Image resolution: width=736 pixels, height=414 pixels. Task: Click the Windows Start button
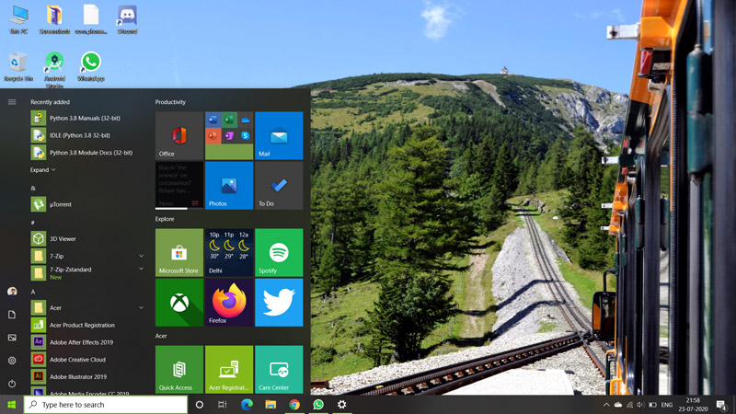pos(12,405)
